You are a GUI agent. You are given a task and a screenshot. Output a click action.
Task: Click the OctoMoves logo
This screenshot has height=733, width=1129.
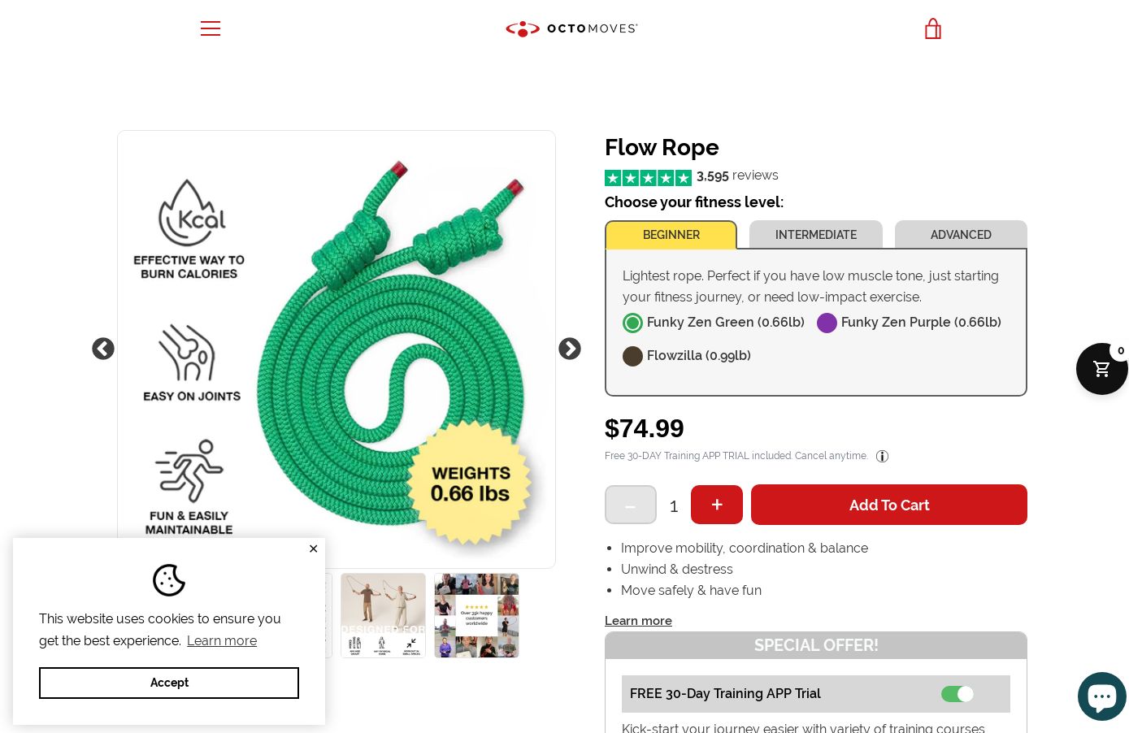click(x=571, y=29)
